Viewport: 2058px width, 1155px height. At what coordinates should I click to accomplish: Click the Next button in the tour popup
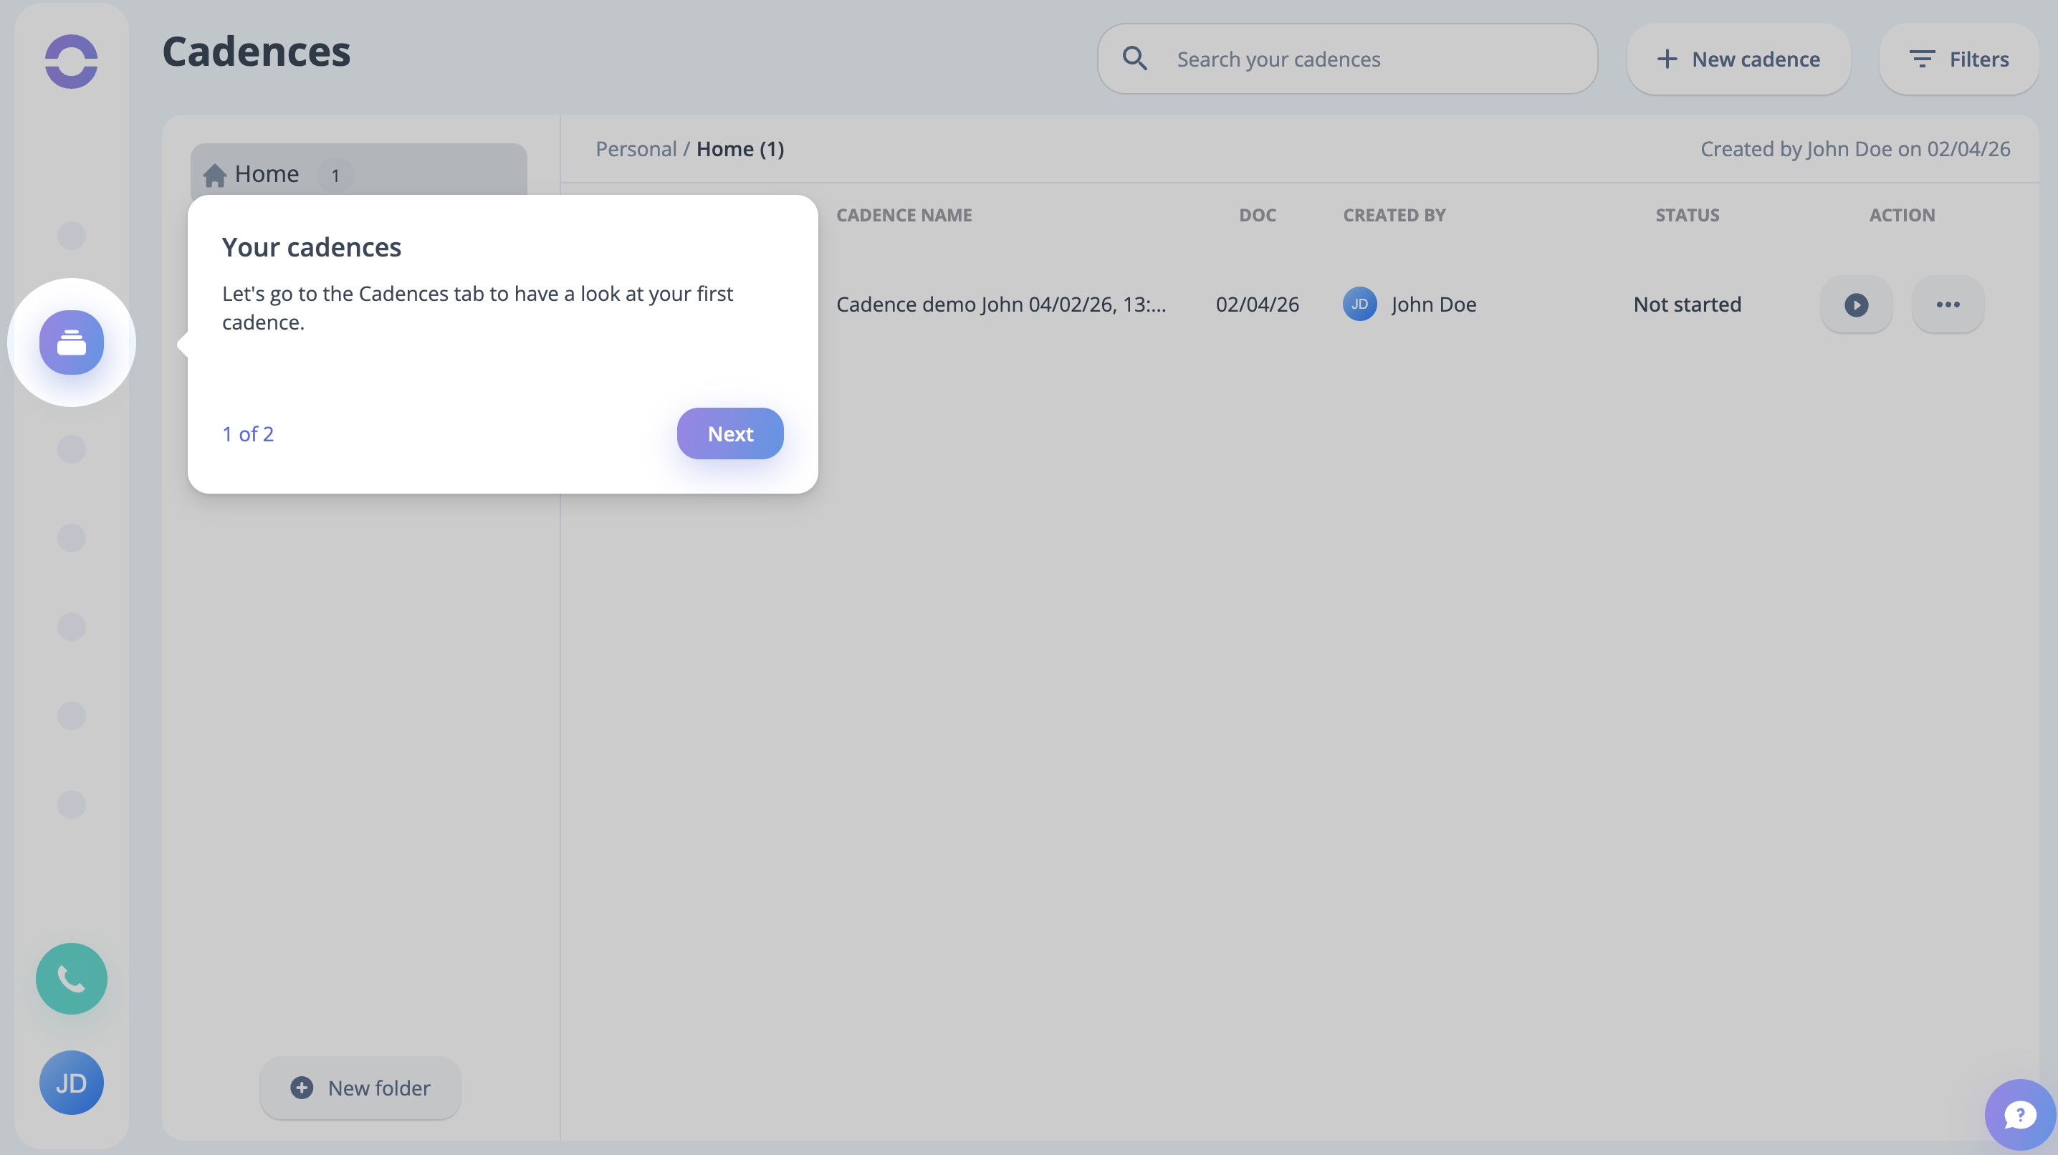coord(729,433)
